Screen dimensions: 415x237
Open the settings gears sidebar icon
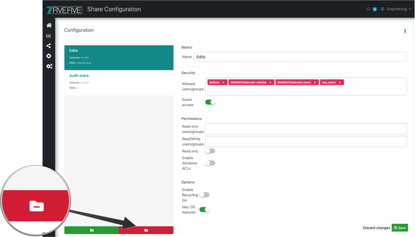pyautogui.click(x=49, y=66)
